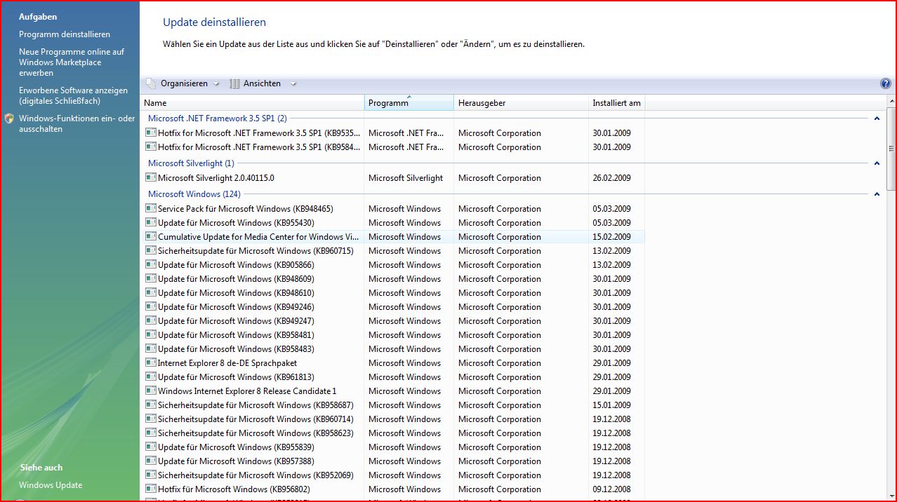Click the date 15.01.2009 of KB958687

(611, 405)
